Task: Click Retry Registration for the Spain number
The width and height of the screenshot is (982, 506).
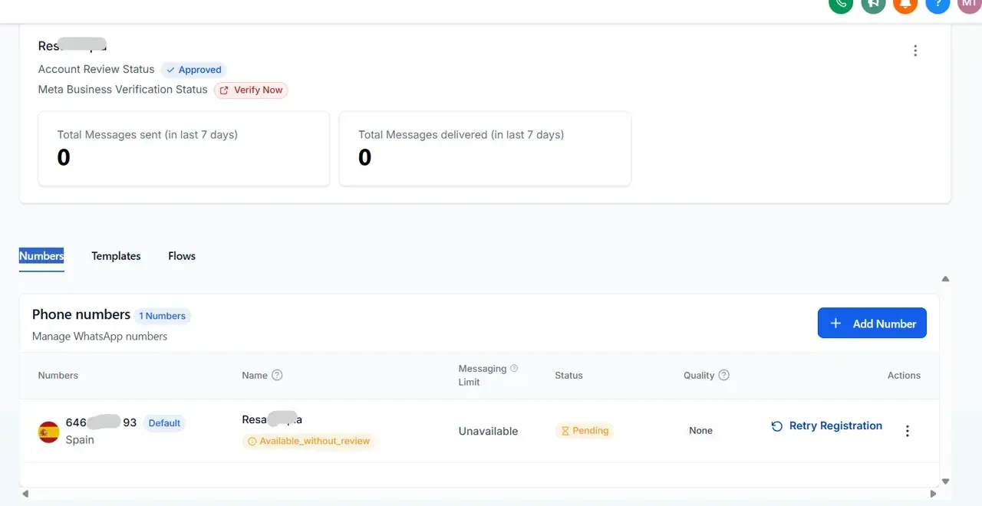Action: point(827,426)
